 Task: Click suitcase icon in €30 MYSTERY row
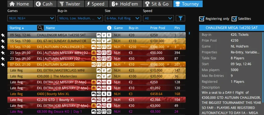(94, 106)
